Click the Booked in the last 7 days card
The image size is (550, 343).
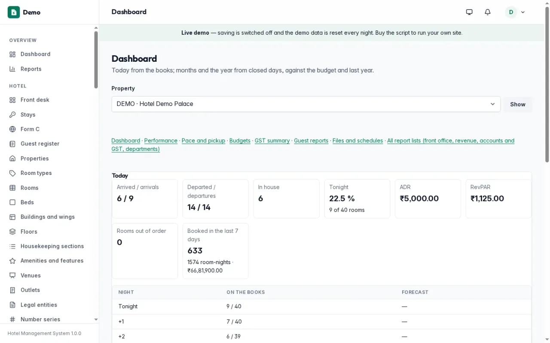215,251
